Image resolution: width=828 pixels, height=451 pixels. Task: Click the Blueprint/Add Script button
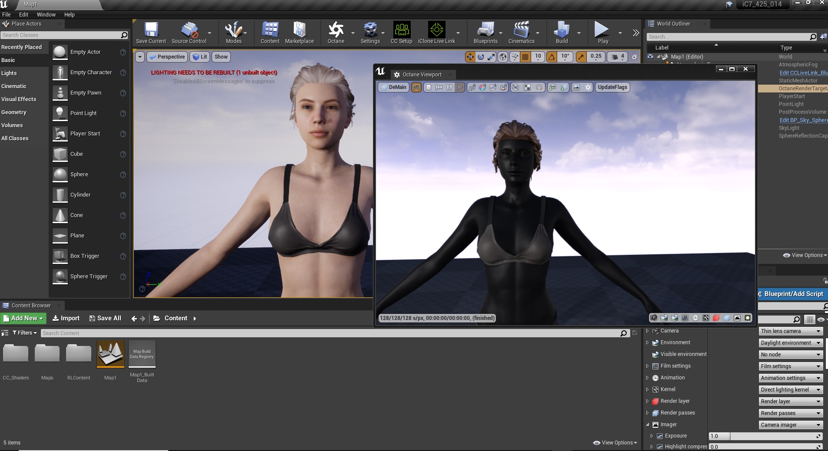pyautogui.click(x=793, y=294)
